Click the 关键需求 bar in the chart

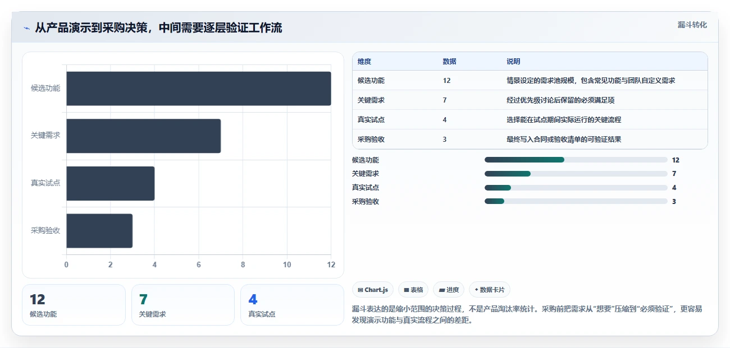pos(143,136)
